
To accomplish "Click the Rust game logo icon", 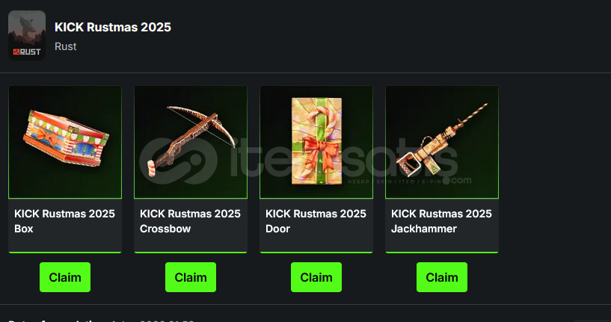I will pyautogui.click(x=27, y=35).
